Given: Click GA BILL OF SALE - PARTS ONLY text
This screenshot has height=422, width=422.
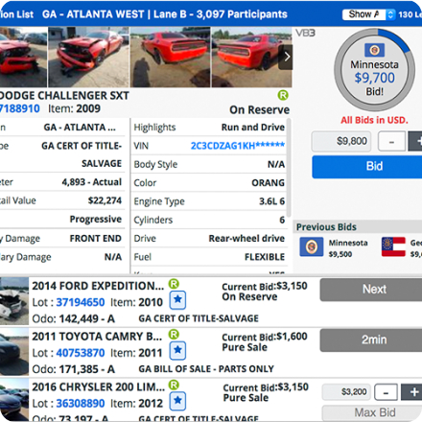Looking at the screenshot, I should click(x=206, y=369).
